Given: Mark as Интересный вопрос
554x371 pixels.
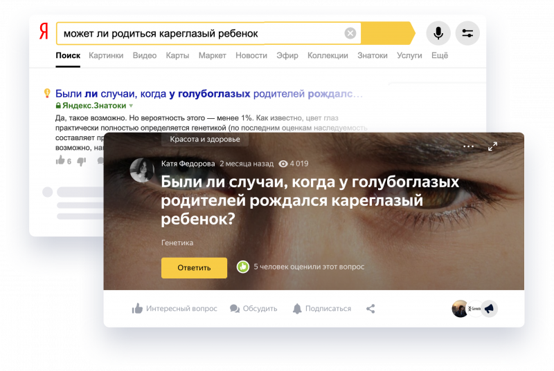Looking at the screenshot, I should click(x=175, y=309).
